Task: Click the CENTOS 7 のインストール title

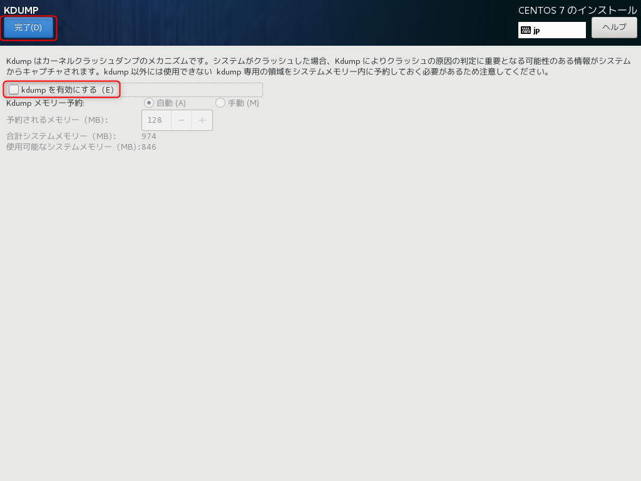Action: [x=578, y=11]
